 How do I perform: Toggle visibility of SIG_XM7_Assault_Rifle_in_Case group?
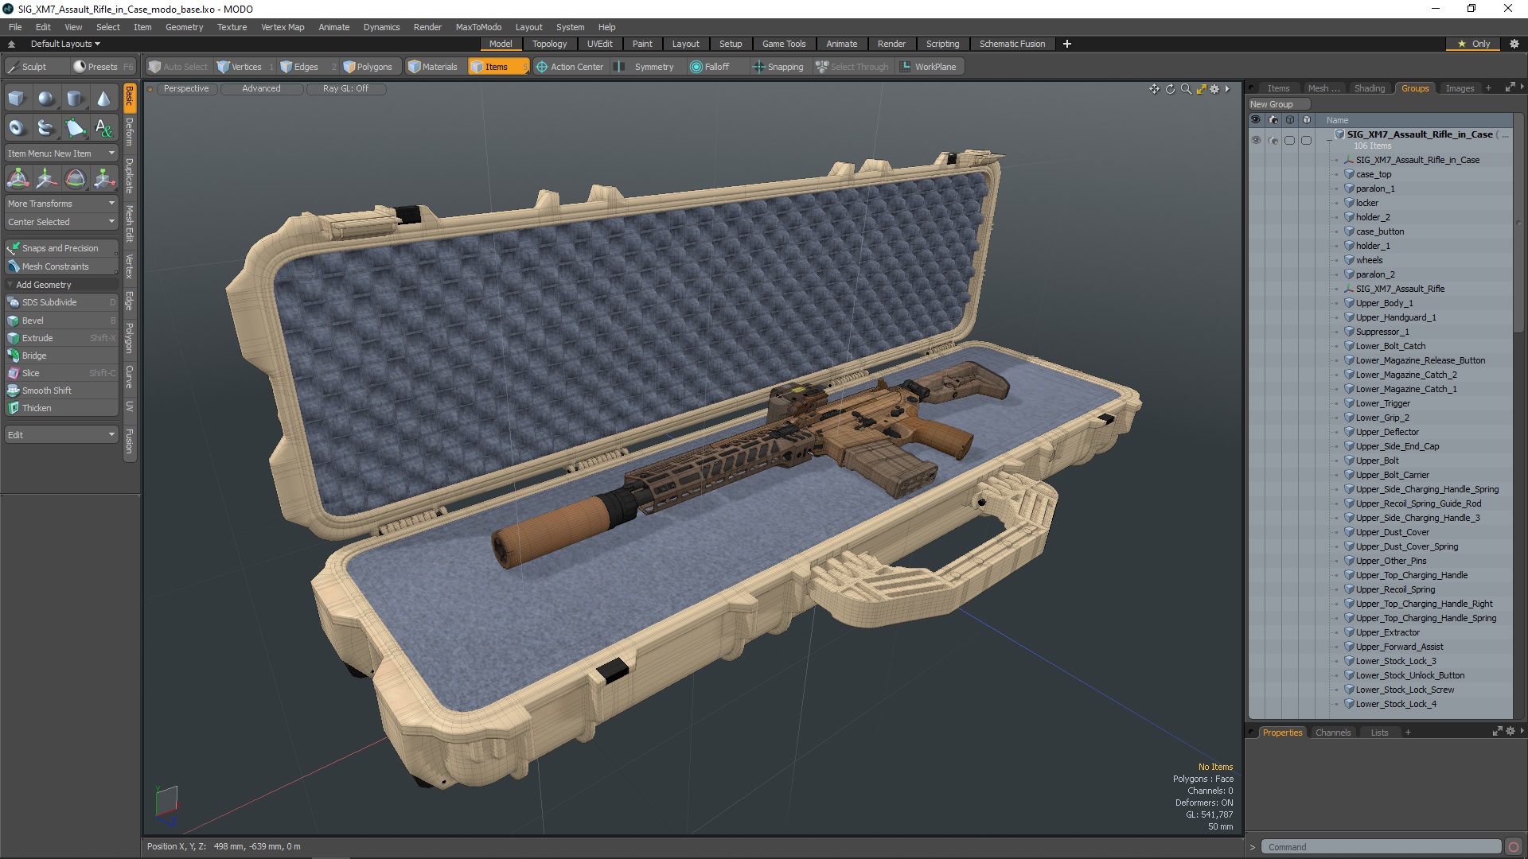pyautogui.click(x=1256, y=140)
